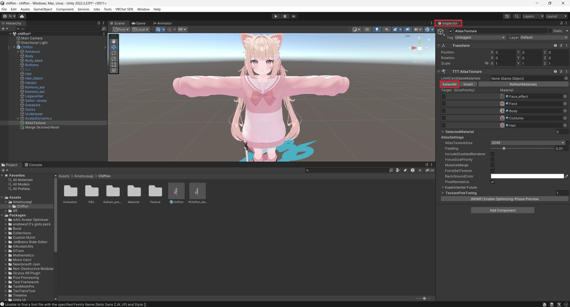Click the BackGroundColor white swatch
The image size is (570, 307).
click(527, 177)
